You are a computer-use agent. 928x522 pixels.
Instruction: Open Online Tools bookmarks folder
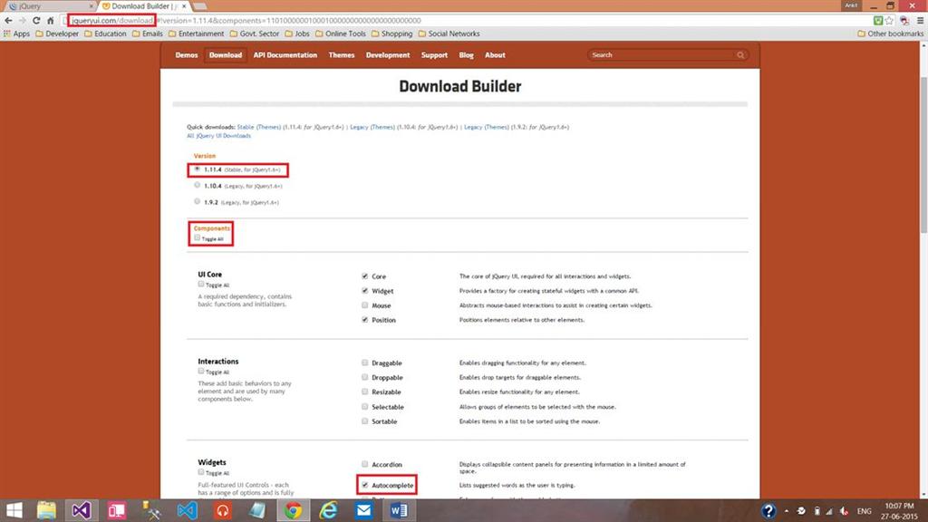(x=341, y=34)
